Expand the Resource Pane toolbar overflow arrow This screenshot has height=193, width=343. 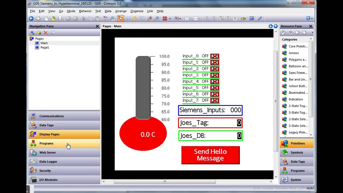tap(312, 33)
